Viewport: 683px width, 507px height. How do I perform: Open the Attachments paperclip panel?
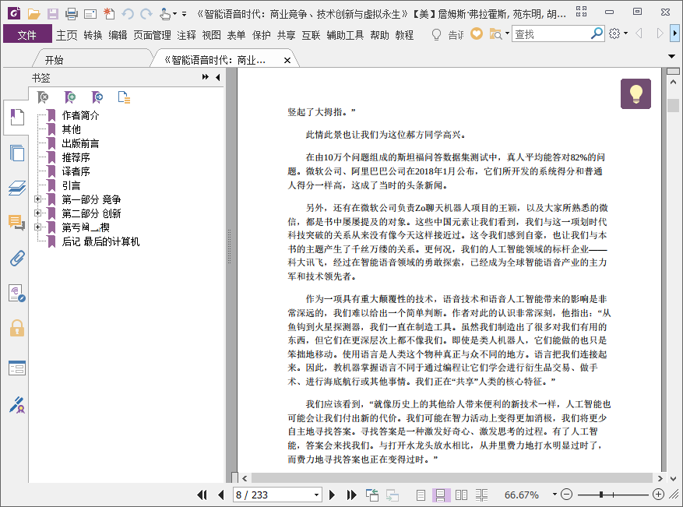coord(17,259)
